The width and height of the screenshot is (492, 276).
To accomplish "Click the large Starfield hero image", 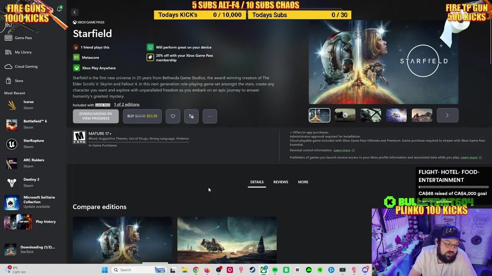I will click(384, 62).
